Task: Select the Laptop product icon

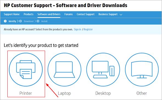Action: (64, 70)
